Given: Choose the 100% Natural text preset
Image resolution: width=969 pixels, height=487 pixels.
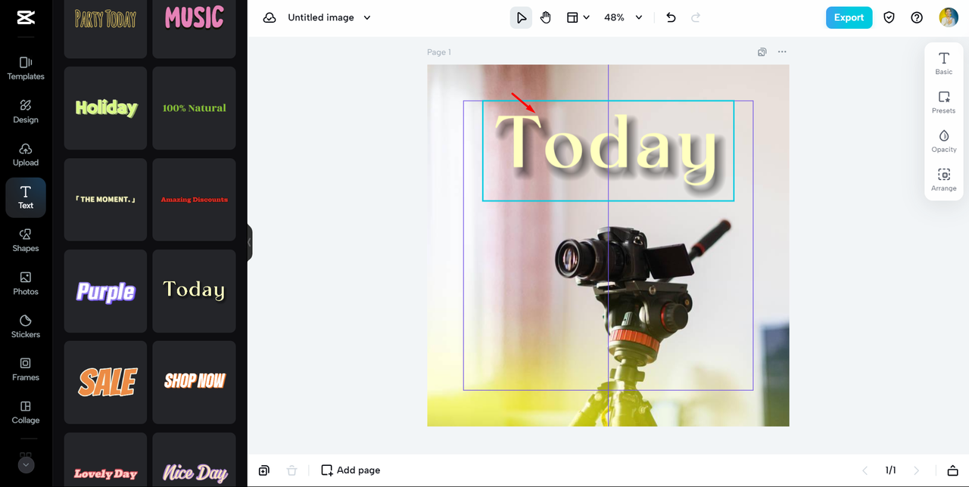Looking at the screenshot, I should [x=194, y=108].
